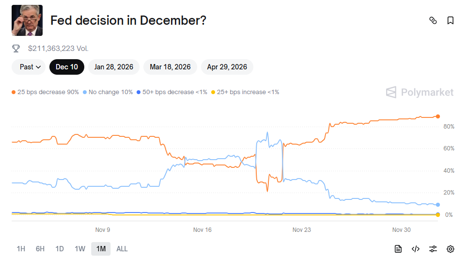Select the 1D time range

[x=60, y=249]
